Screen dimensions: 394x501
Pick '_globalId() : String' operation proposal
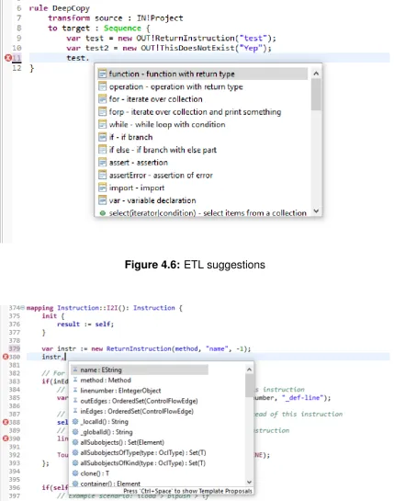coord(107,432)
